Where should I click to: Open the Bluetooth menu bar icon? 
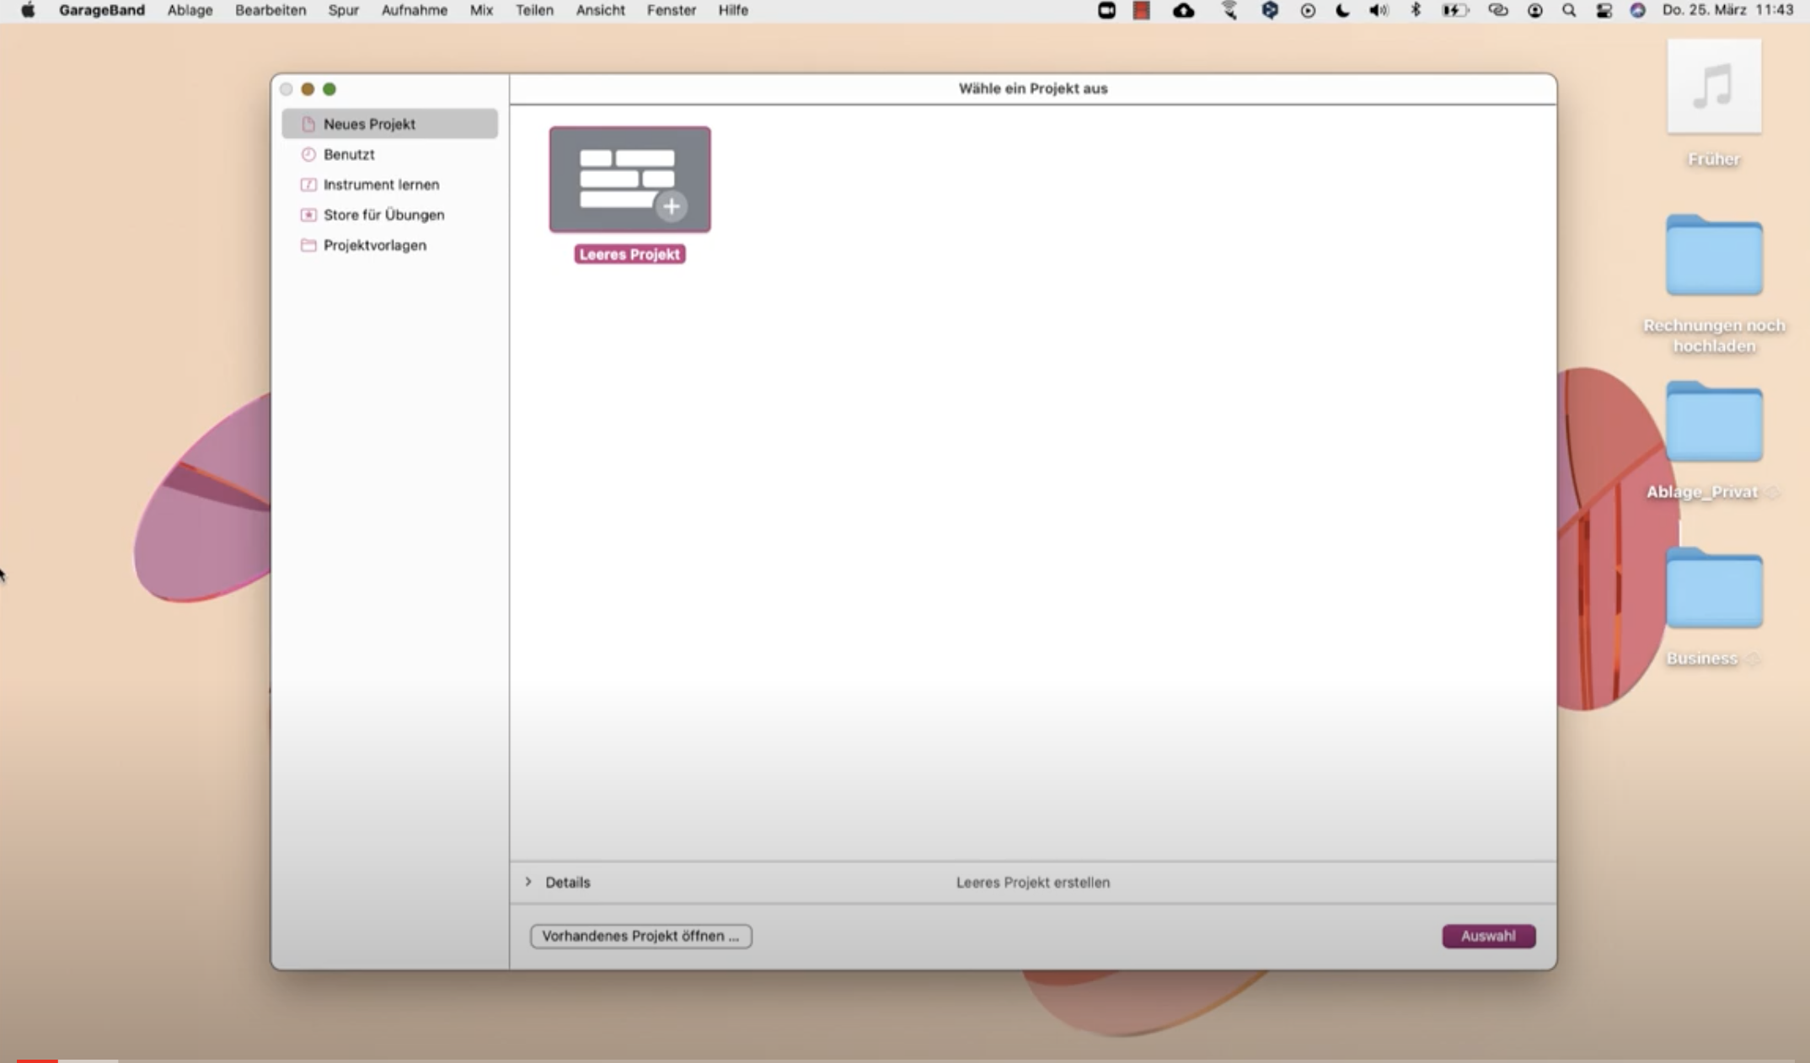pos(1416,10)
